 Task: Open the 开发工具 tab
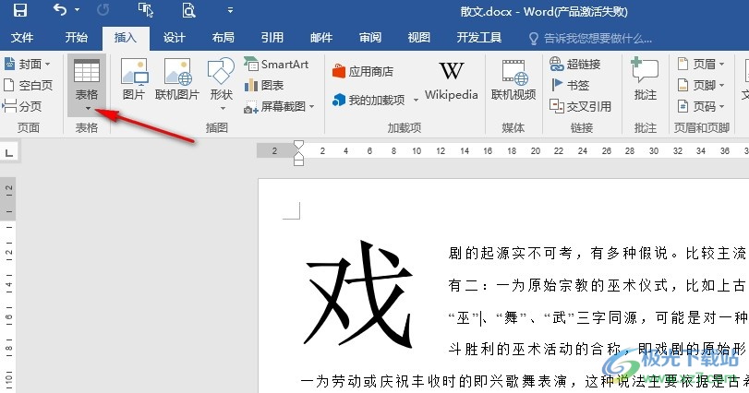pos(479,38)
